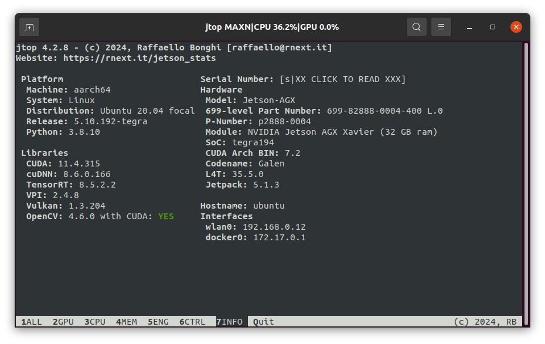Click the Vulkan 1.3.204 value

tap(87, 206)
